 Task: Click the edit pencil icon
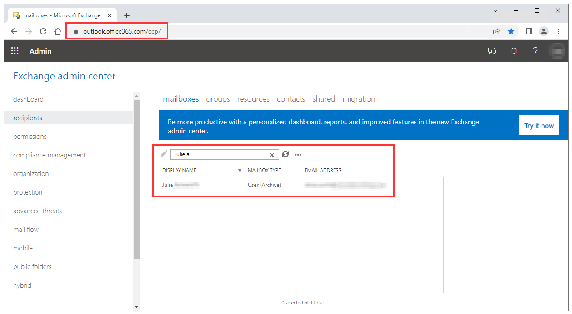(164, 154)
